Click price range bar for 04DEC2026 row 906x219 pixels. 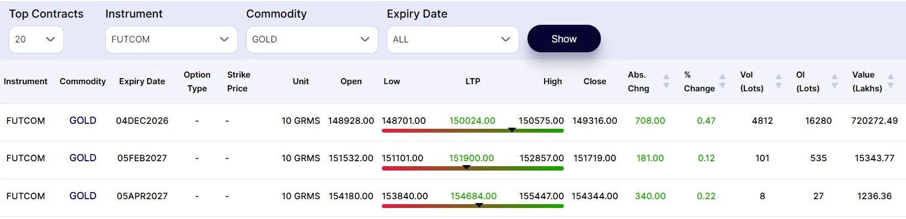click(x=473, y=130)
